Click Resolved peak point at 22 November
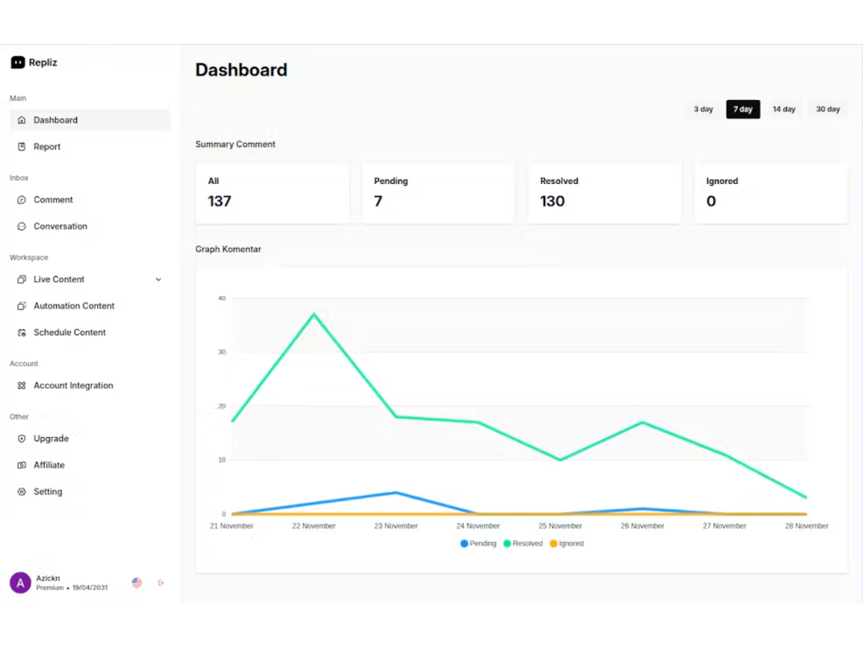863x647 pixels. 314,313
